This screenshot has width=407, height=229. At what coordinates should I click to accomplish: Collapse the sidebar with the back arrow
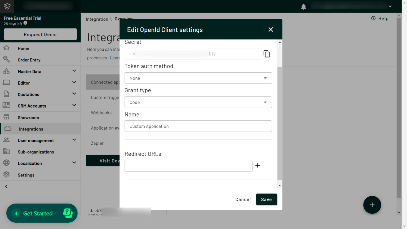[6, 186]
